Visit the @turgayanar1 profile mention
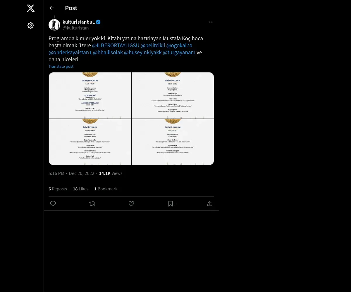 (x=179, y=53)
